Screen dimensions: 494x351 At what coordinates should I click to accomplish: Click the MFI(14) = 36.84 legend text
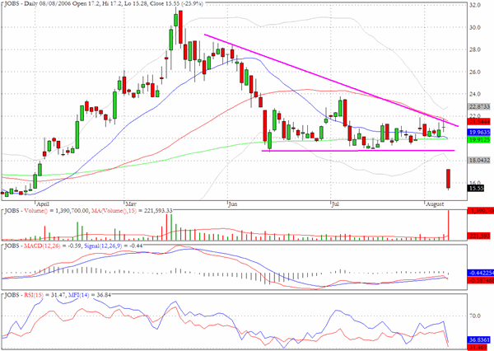89,295
